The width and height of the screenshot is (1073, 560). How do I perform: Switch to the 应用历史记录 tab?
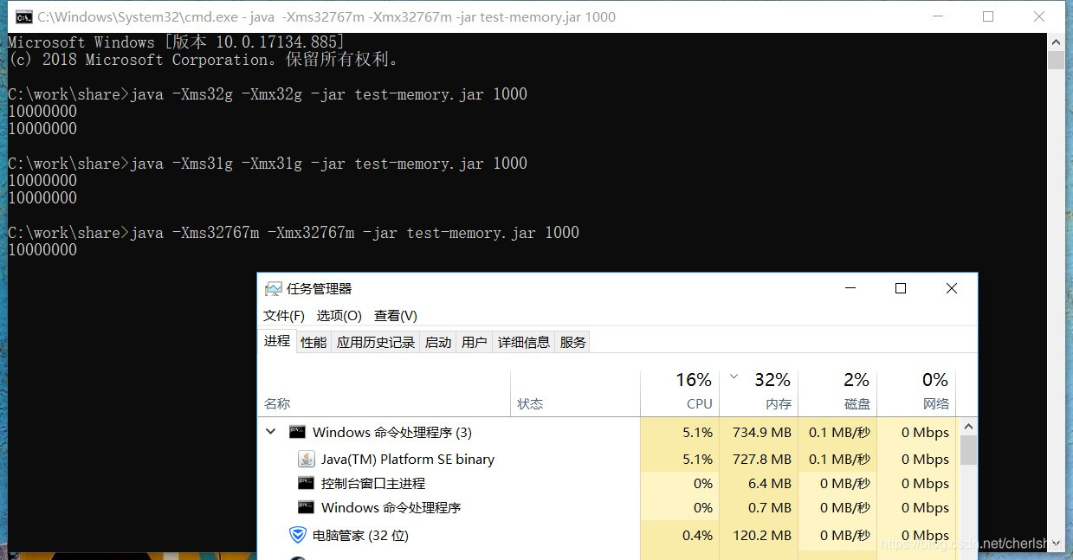click(376, 342)
